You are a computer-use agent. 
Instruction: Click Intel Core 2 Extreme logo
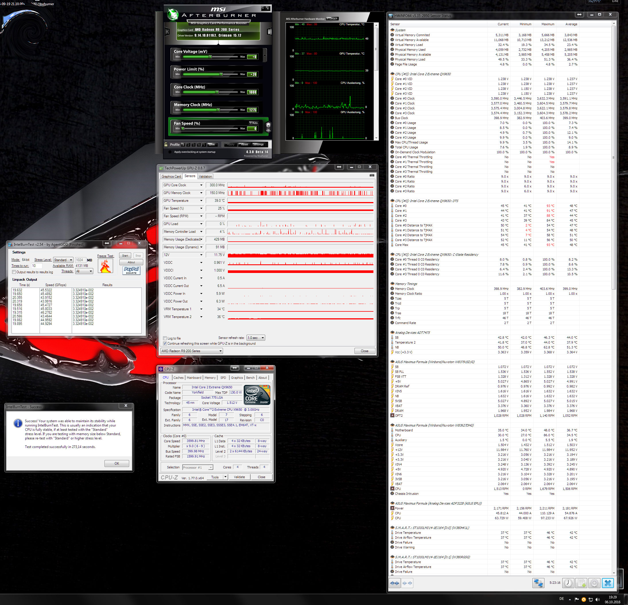257,395
